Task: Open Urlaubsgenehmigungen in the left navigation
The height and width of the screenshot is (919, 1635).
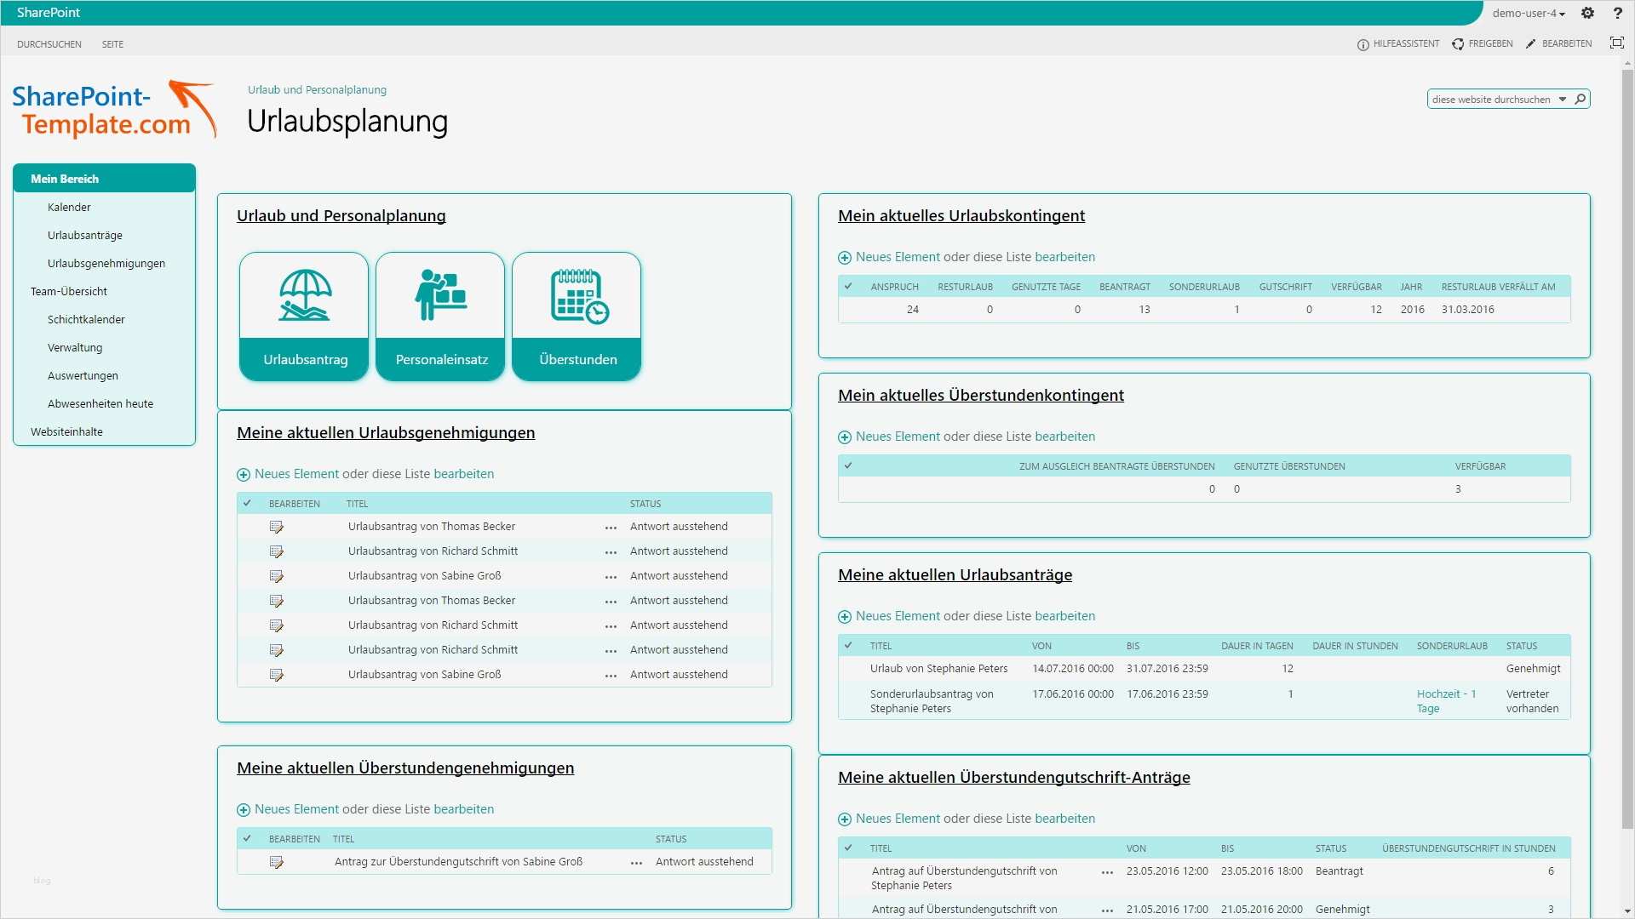Action: click(106, 264)
